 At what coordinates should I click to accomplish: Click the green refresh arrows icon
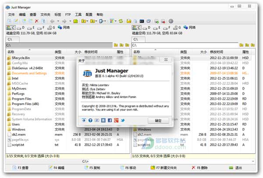pyautogui.click(x=121, y=21)
